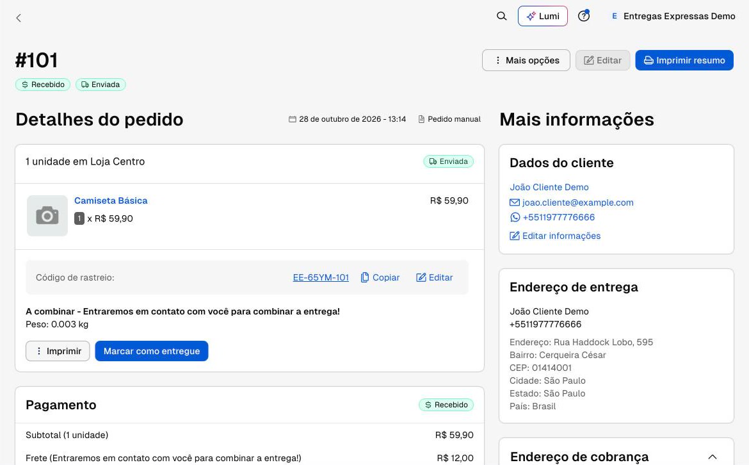Copy the tracking code
Screen dimensions: 749x465
380,278
